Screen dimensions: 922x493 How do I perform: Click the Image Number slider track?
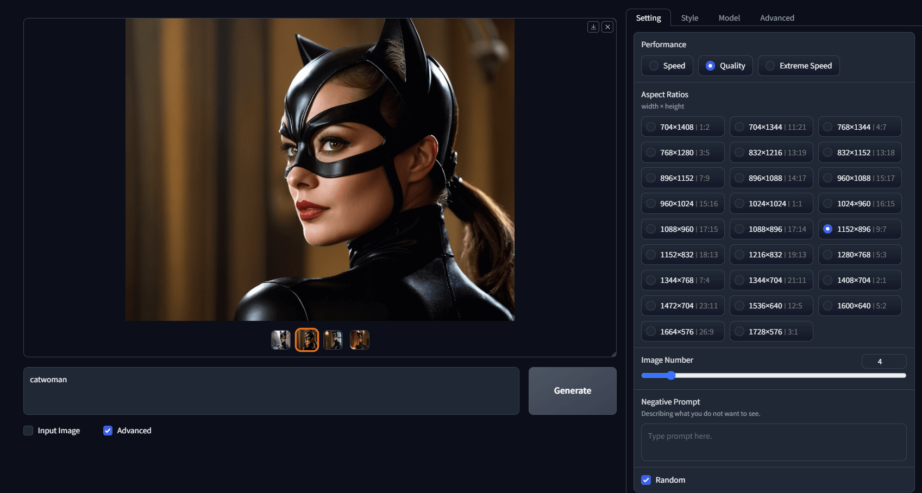pyautogui.click(x=774, y=375)
